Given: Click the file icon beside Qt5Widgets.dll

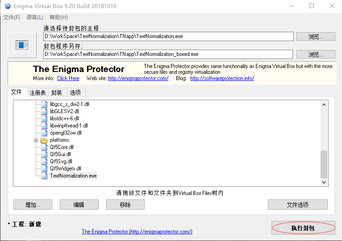Looking at the screenshot, I should 44,169.
